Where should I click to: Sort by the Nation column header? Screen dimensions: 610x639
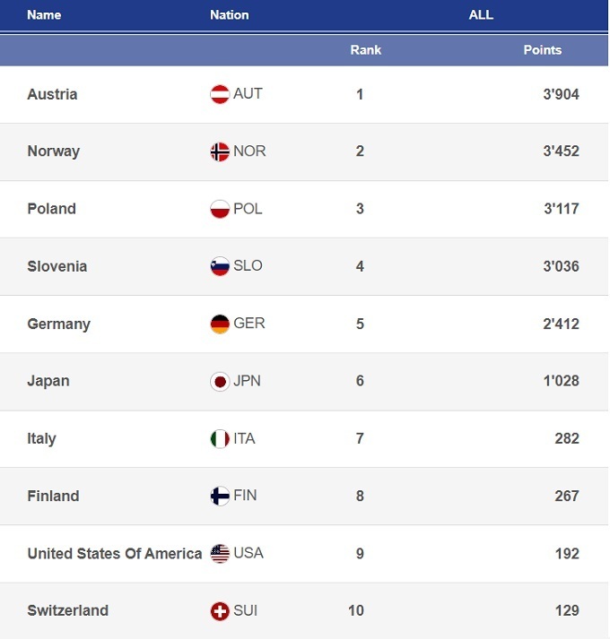230,15
